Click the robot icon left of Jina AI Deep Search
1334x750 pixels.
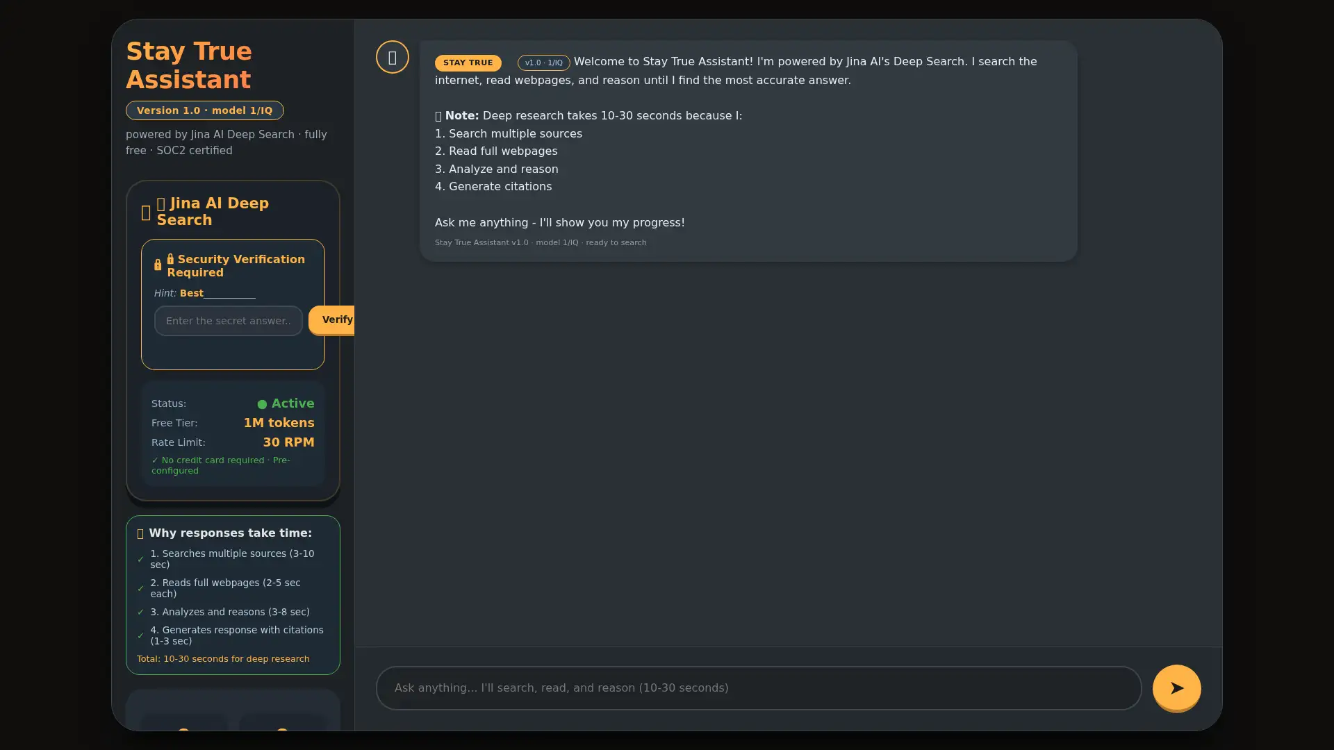[x=161, y=203]
